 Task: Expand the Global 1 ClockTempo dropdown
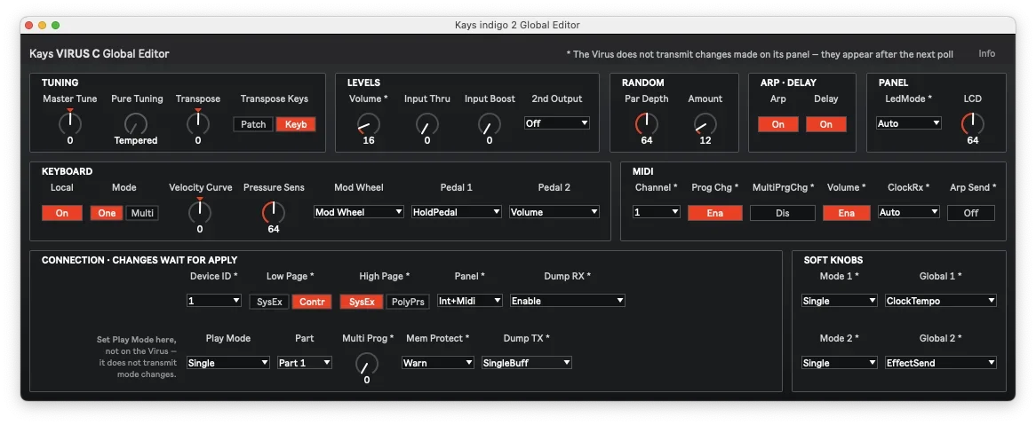coord(941,300)
